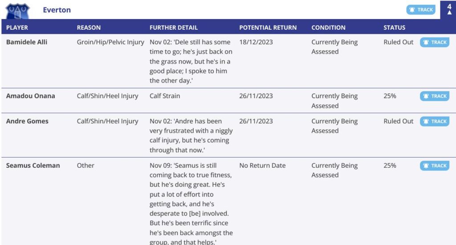Select player name Bamidele Alli
Image resolution: width=456 pixels, height=245 pixels.
(x=26, y=42)
